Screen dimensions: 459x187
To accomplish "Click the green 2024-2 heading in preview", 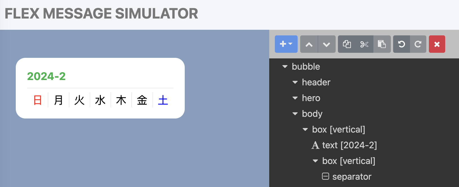I will [x=46, y=76].
